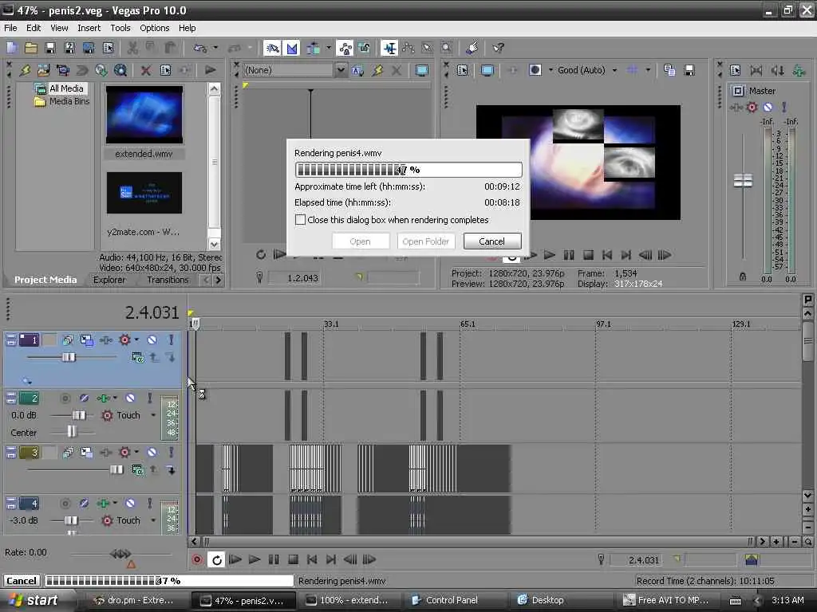Click the track 1 Track Motion icon
Image resolution: width=817 pixels, height=612 pixels.
[x=86, y=339]
